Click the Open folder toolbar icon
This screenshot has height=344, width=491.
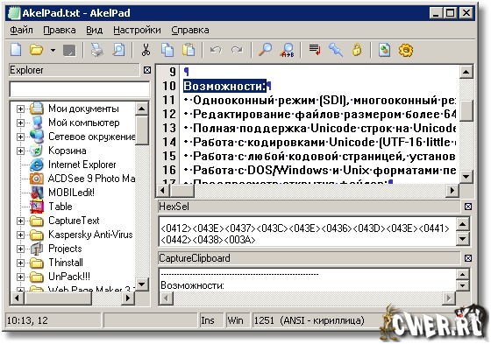click(x=36, y=50)
